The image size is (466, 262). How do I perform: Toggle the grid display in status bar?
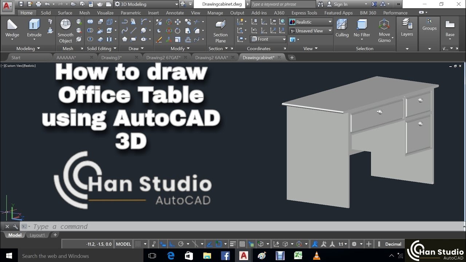coord(138,244)
